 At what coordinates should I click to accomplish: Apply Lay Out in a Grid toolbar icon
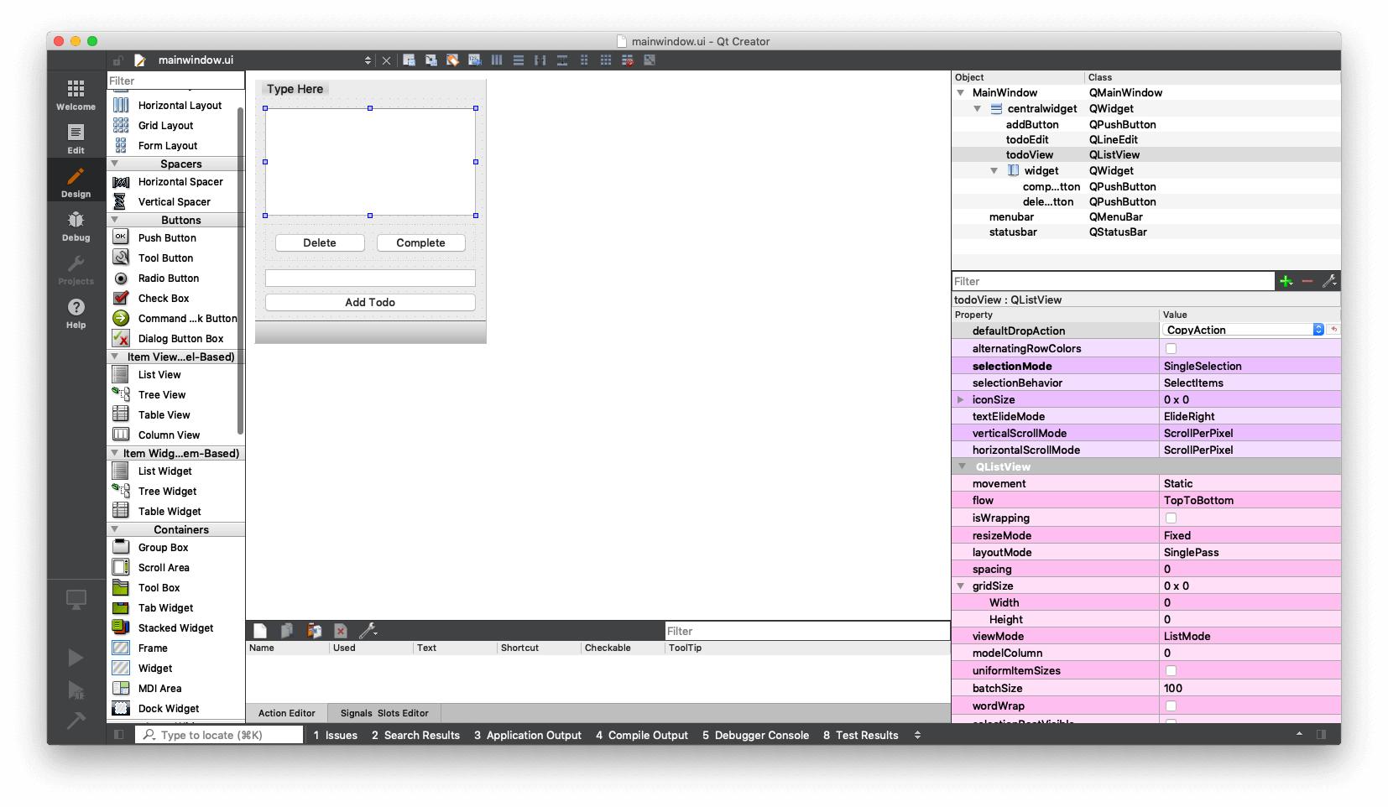tap(606, 60)
